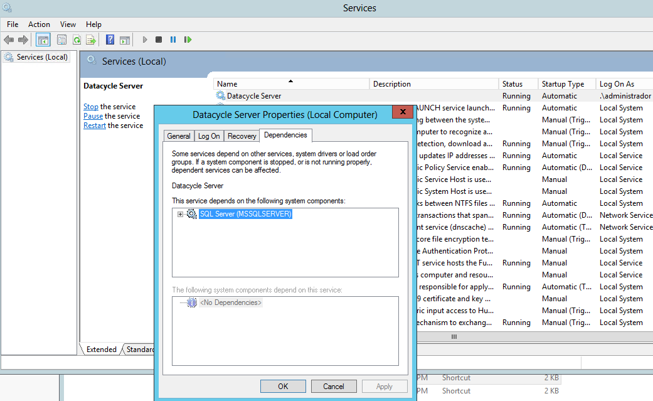Switch to the Standard view tab
The height and width of the screenshot is (401, 653).
tap(140, 350)
